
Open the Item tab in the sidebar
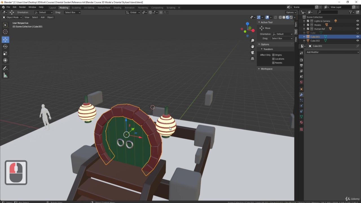pos(296,24)
